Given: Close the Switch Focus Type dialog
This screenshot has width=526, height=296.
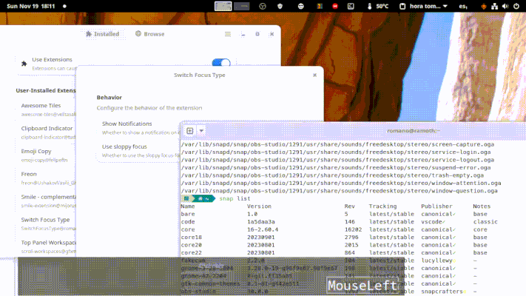Looking at the screenshot, I should pos(314,75).
